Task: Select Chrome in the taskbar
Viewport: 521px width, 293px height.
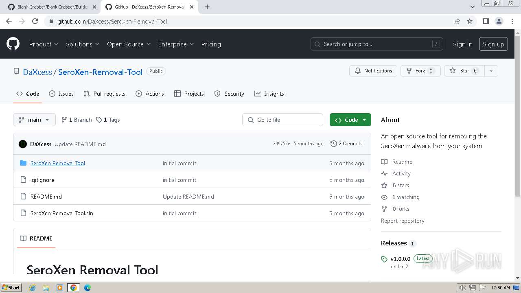Action: tap(74, 288)
